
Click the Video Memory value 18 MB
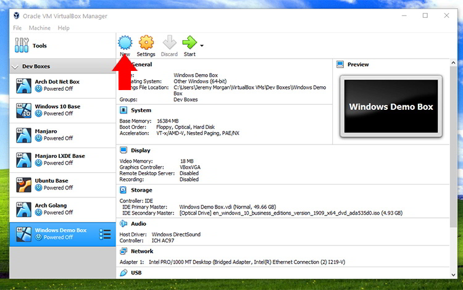[187, 161]
